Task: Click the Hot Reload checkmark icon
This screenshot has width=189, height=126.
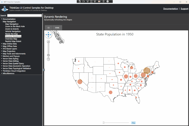Action: pos(108,1)
